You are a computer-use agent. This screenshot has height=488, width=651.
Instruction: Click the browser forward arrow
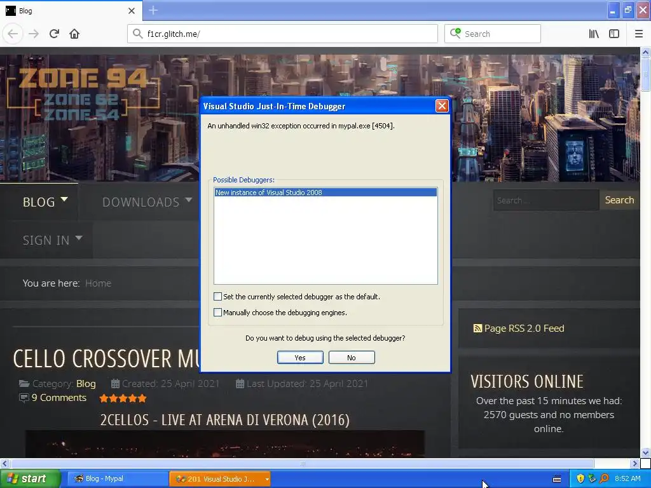(34, 34)
